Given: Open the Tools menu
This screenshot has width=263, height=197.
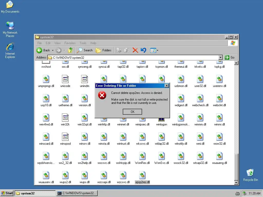Looking at the screenshot, I should 83,43.
